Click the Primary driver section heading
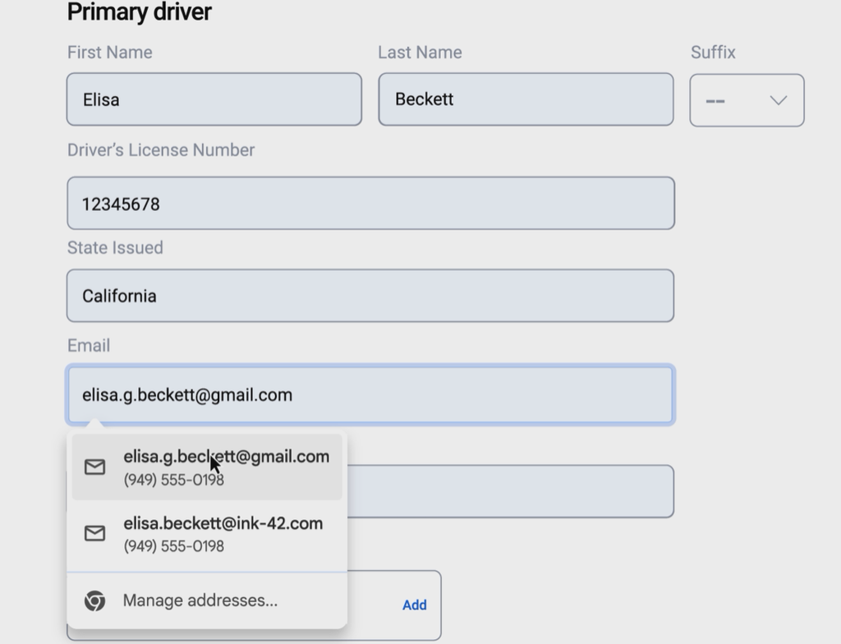The image size is (841, 644). pos(139,12)
